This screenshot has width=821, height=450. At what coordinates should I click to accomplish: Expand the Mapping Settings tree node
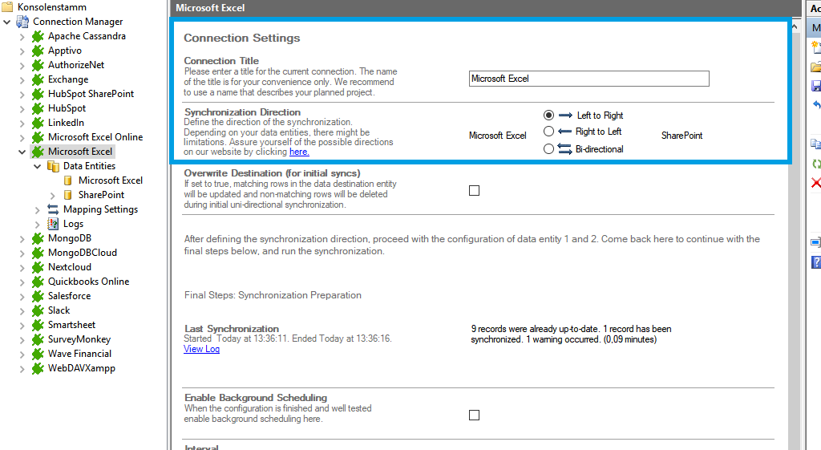[38, 209]
